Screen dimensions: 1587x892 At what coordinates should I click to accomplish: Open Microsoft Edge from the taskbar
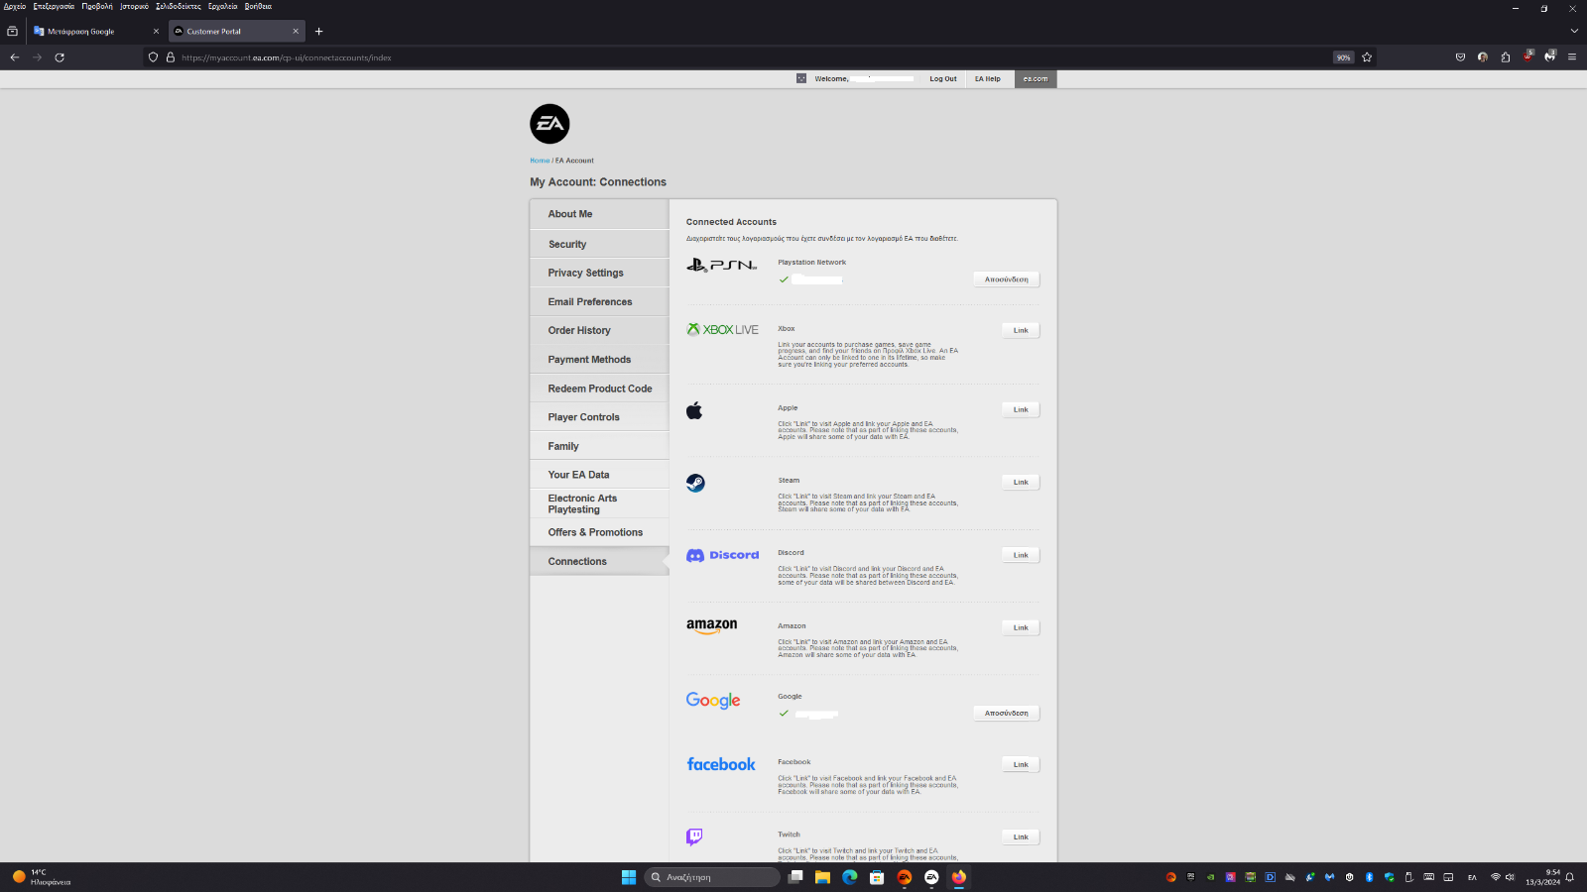(850, 877)
